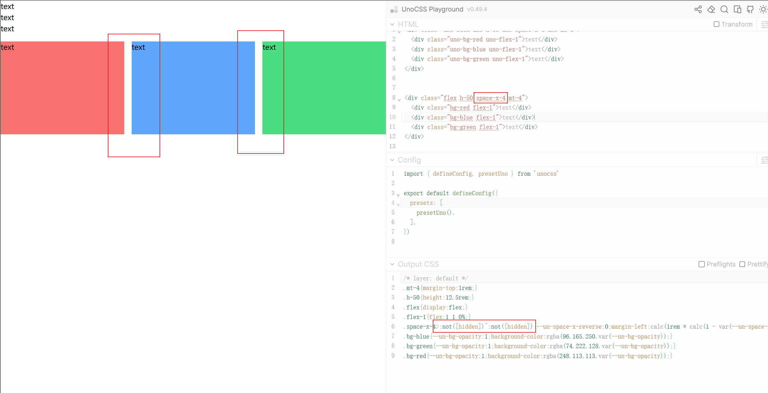768x393 pixels.
Task: Select the v0.49.4 version label
Action: pyautogui.click(x=477, y=9)
